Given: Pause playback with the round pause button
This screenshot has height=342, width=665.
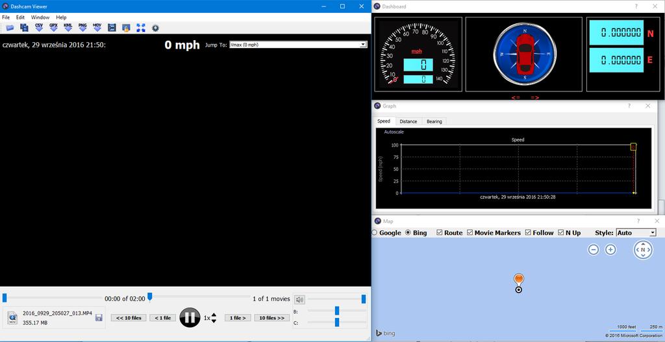Looking at the screenshot, I should pyautogui.click(x=190, y=317).
